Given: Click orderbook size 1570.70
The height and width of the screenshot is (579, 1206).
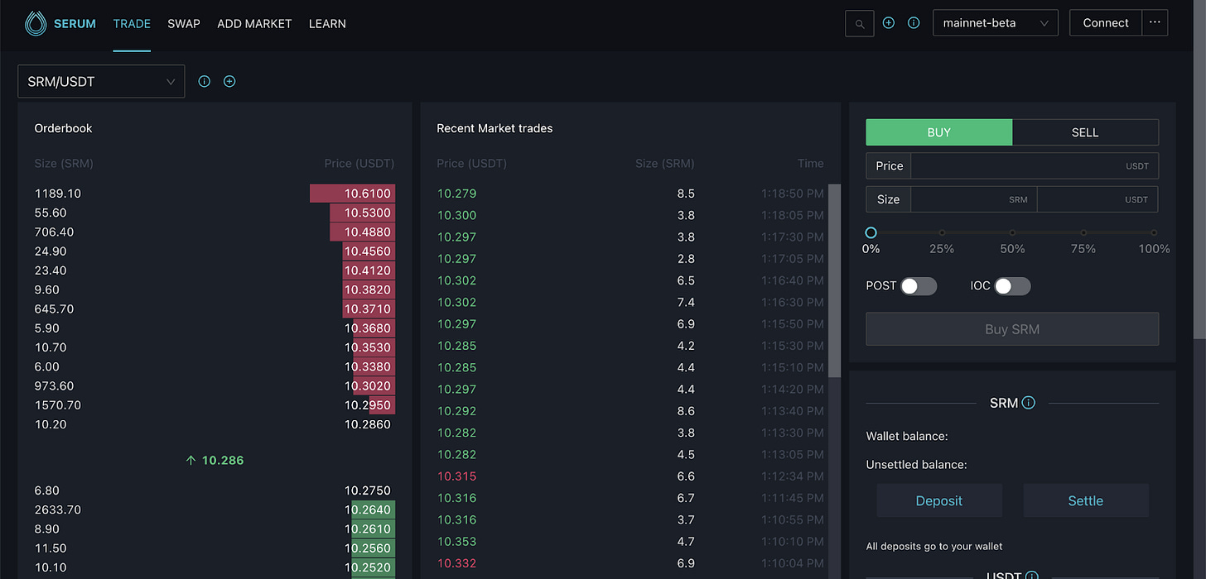Looking at the screenshot, I should coord(58,405).
